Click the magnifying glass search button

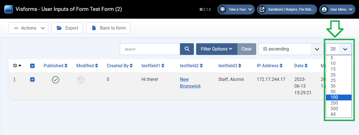187,49
